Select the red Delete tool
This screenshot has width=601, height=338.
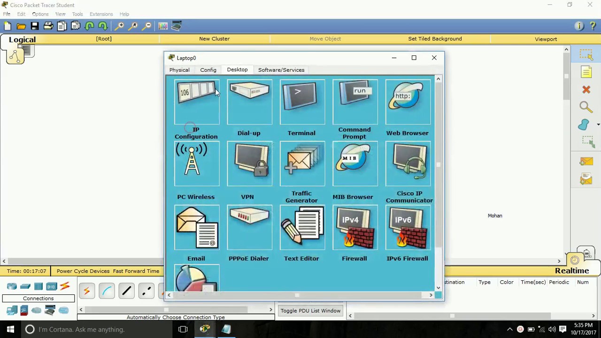pos(586,89)
